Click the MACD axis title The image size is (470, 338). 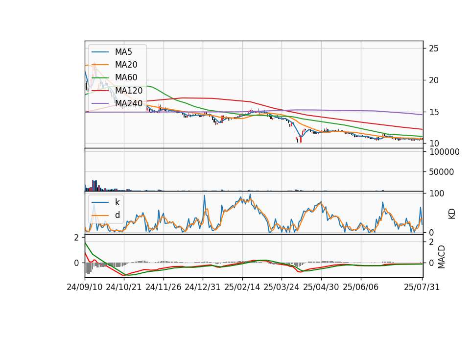[x=441, y=257]
